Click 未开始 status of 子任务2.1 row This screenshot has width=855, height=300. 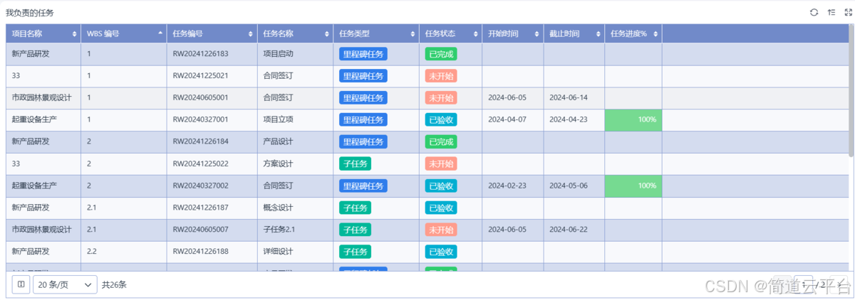pos(441,230)
